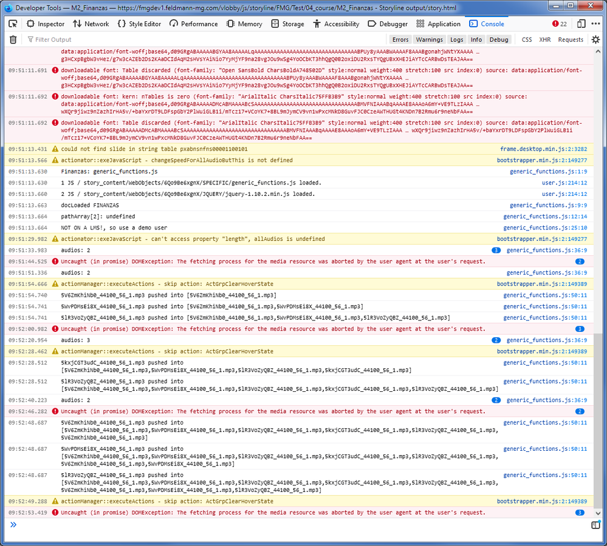Toggle the Errors filter
Screen dimensions: 607x546
tap(400, 39)
